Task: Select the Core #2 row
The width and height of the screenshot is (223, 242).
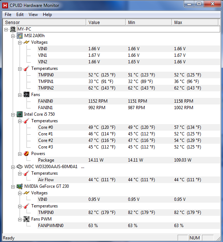Action: pos(129,140)
